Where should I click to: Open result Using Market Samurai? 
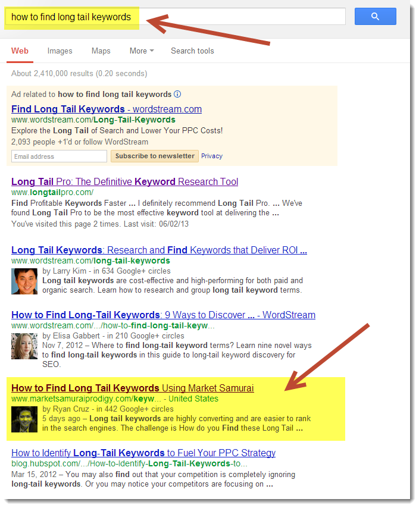point(132,388)
